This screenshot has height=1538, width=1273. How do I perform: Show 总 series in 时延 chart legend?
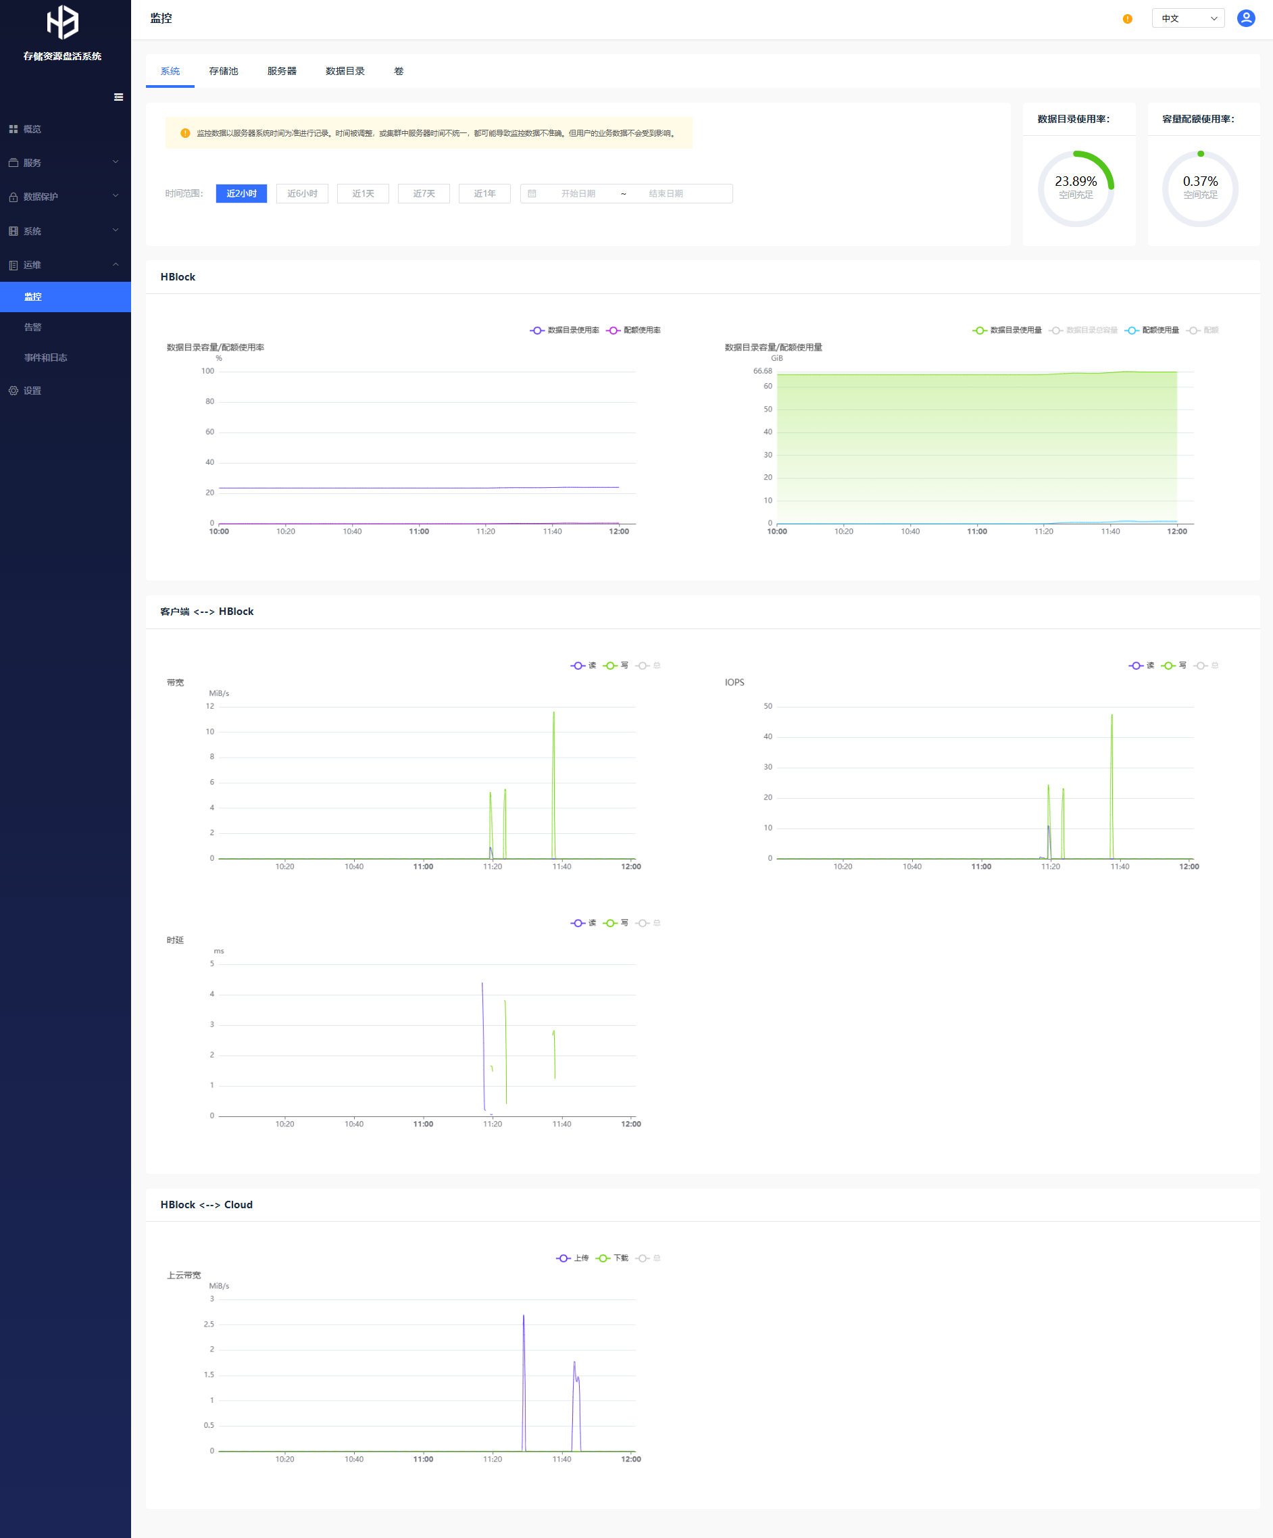point(648,923)
